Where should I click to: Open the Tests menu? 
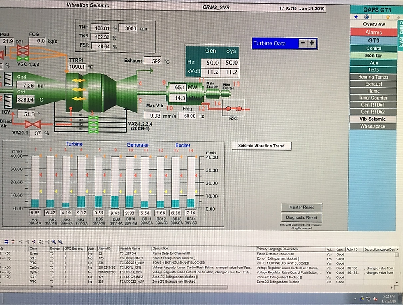point(373,70)
